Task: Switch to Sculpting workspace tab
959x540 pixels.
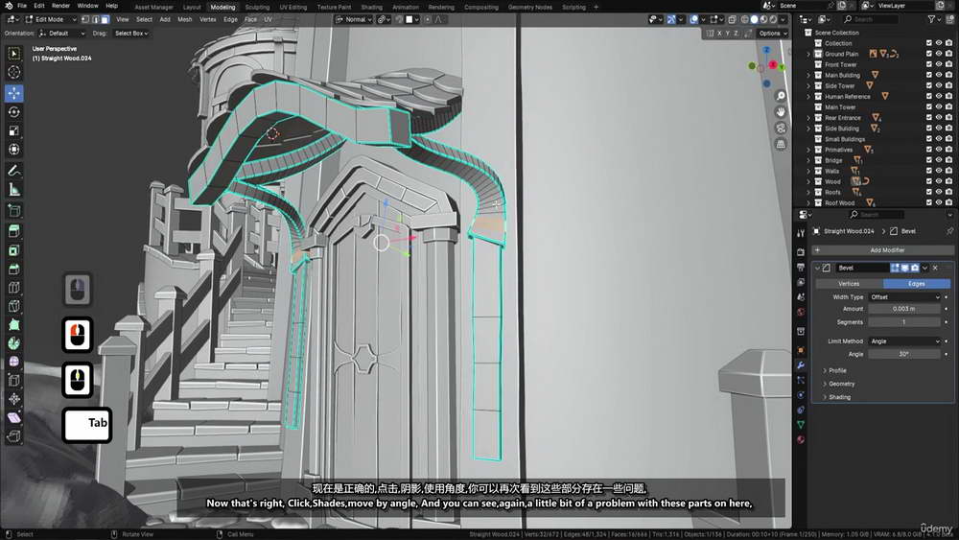Action: pos(257,7)
